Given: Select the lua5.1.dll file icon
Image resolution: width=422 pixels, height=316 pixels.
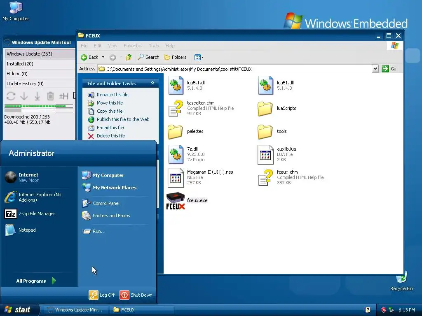Looking at the screenshot, I should coord(176,85).
